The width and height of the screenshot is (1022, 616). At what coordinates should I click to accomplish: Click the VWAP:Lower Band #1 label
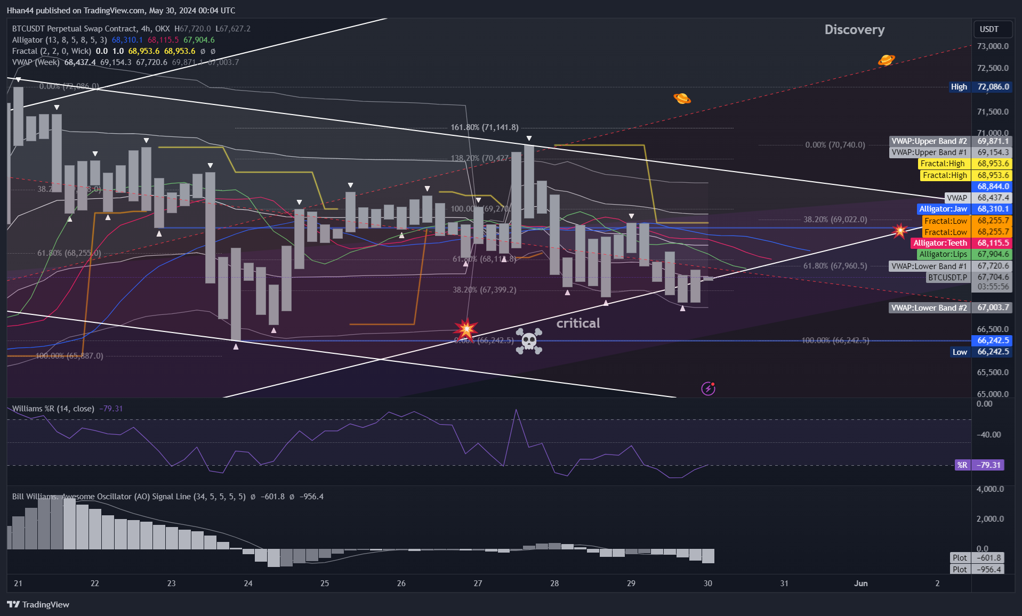click(950, 266)
